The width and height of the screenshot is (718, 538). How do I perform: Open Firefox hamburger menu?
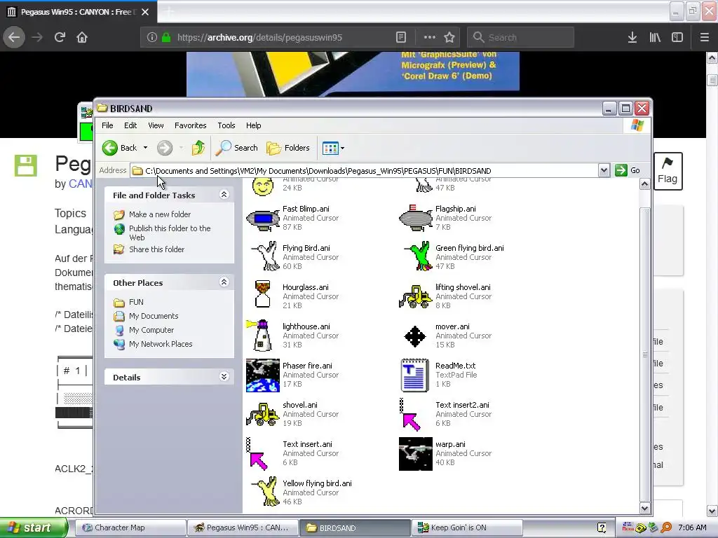pos(705,37)
